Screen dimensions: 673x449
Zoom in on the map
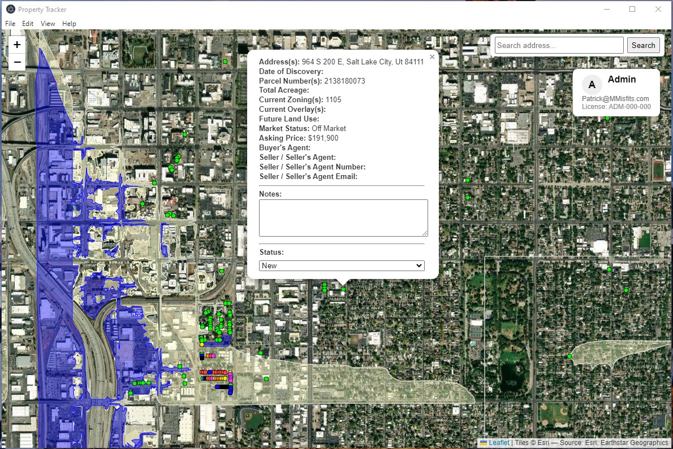[17, 45]
